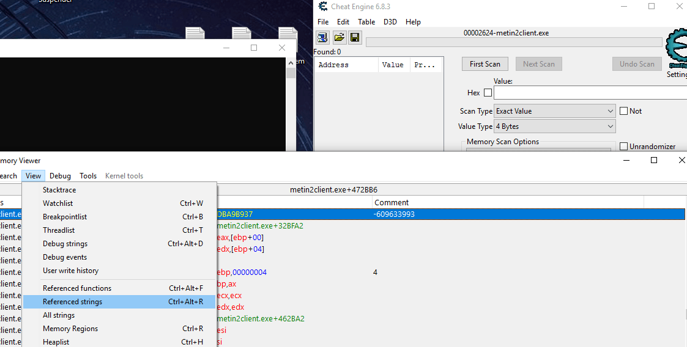
Task: Click the first desktop document icon
Action: [195, 33]
